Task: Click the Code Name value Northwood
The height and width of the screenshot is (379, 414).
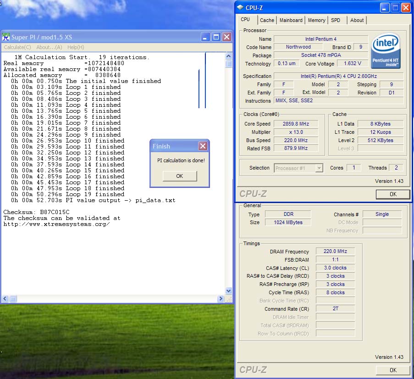Action: [x=298, y=47]
